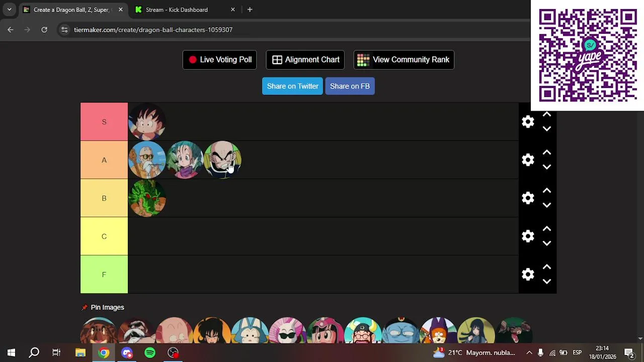Open the tab search dropdown arrow

click(x=9, y=10)
